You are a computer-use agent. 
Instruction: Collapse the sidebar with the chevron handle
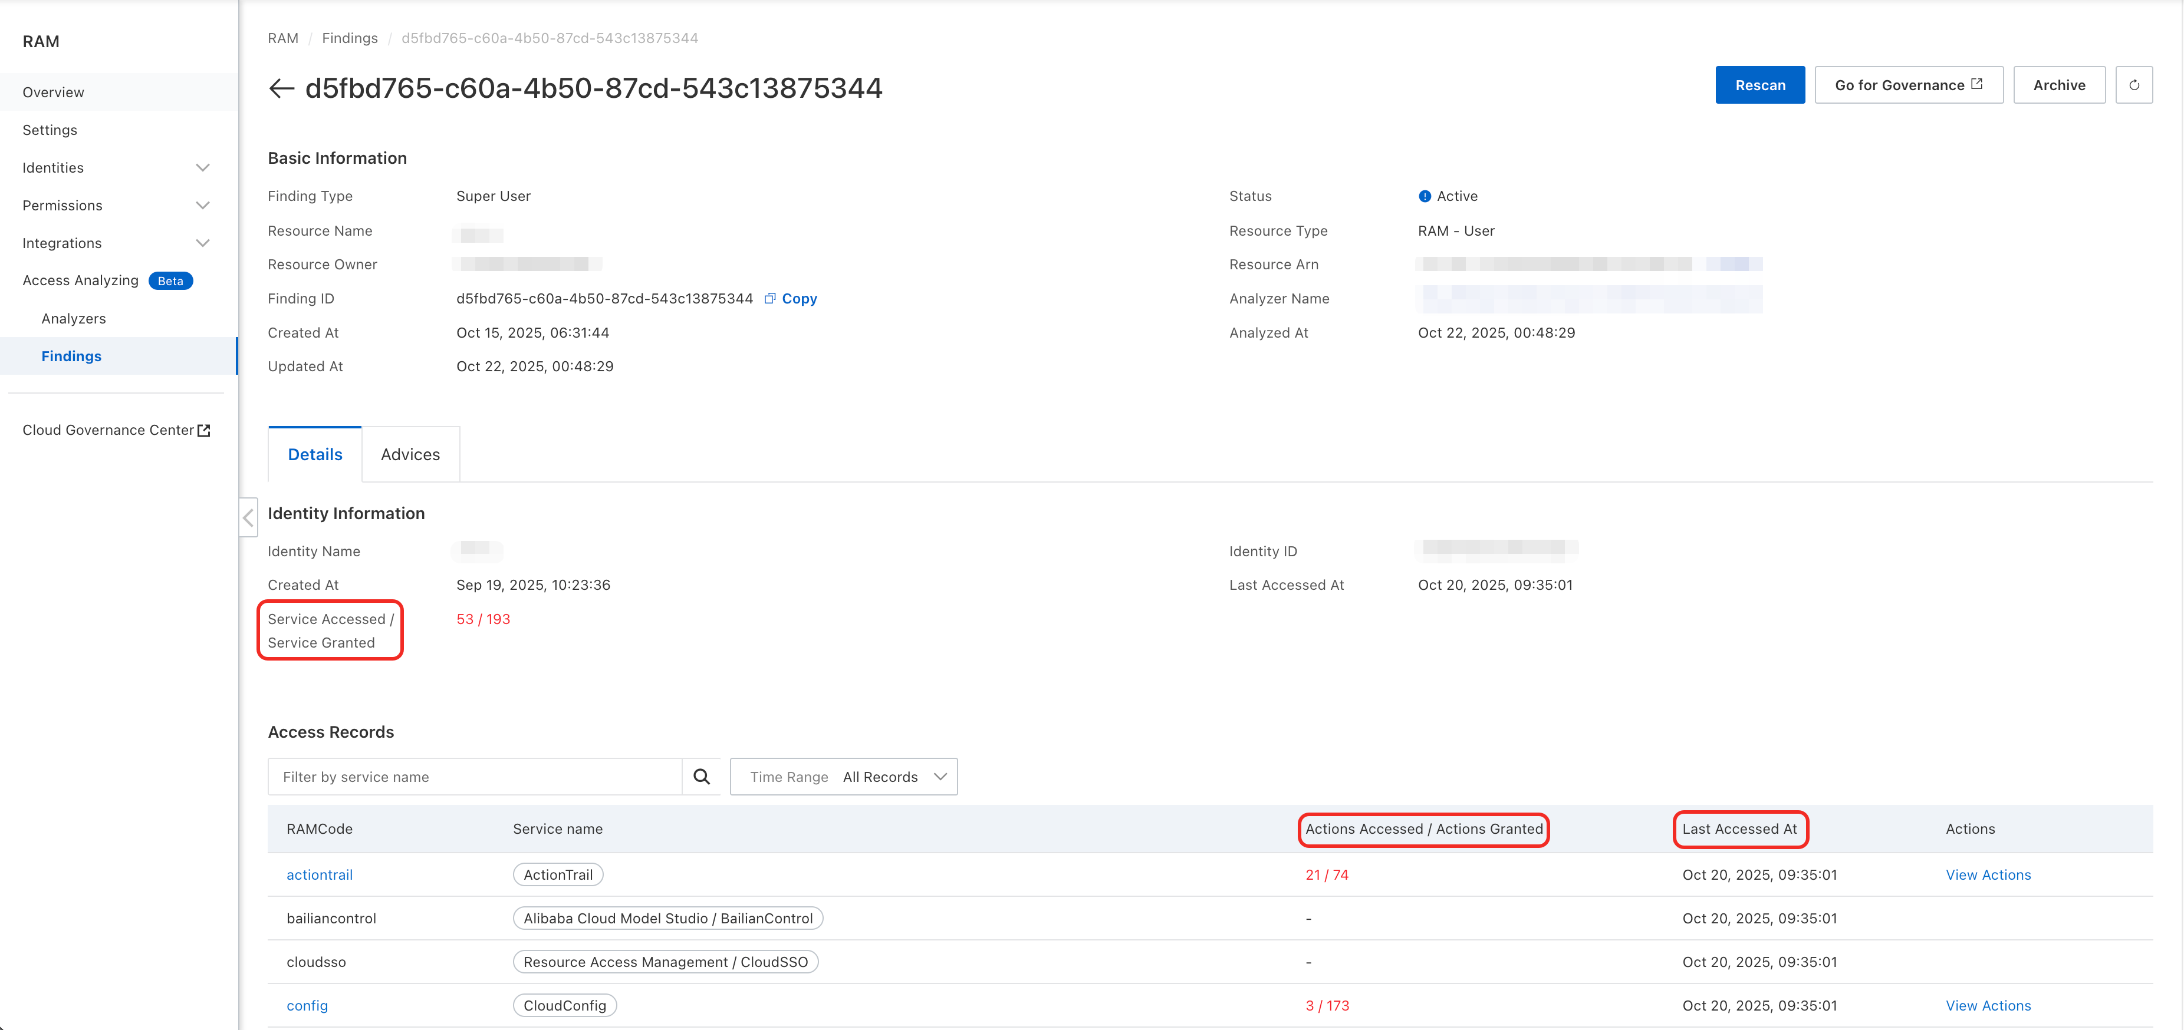[x=248, y=517]
